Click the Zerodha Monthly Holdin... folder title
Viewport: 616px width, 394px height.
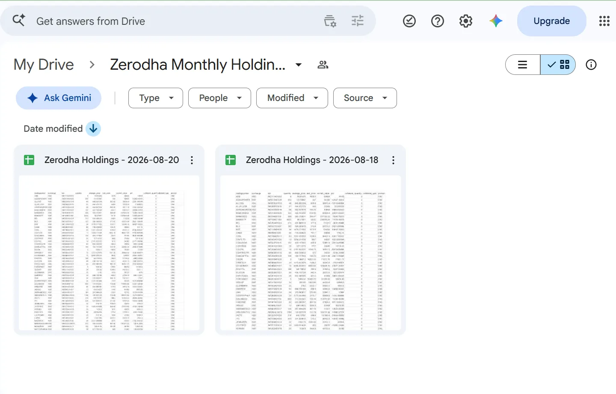pos(198,65)
